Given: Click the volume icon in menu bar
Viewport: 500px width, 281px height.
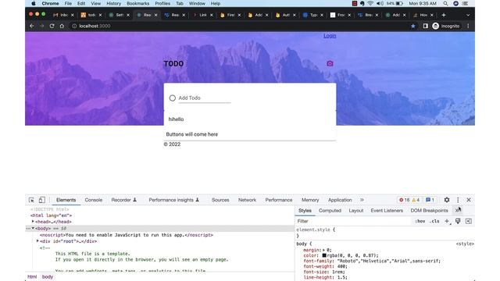Looking at the screenshot, I should point(380,3).
